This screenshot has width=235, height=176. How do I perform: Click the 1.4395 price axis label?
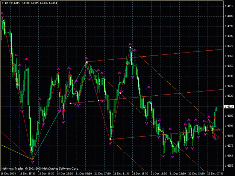coord(229,26)
